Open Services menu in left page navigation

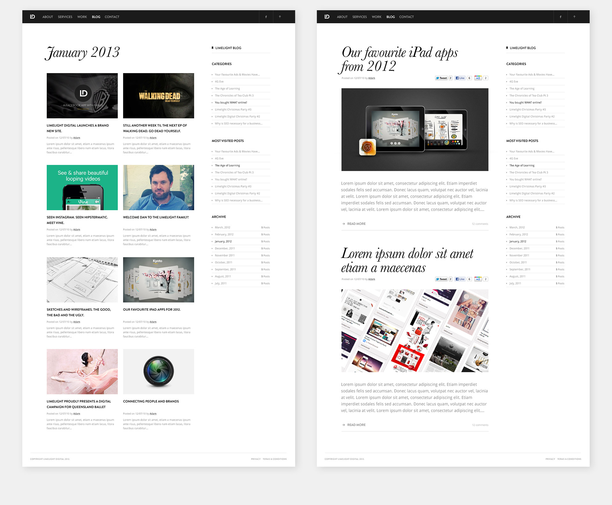click(65, 17)
